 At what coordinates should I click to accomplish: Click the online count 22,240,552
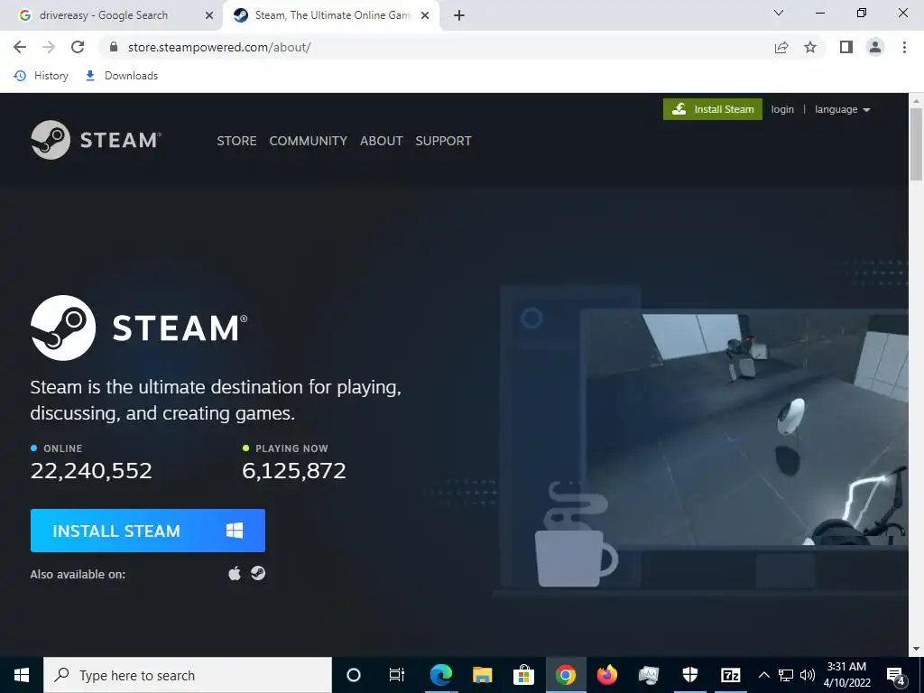pyautogui.click(x=91, y=470)
